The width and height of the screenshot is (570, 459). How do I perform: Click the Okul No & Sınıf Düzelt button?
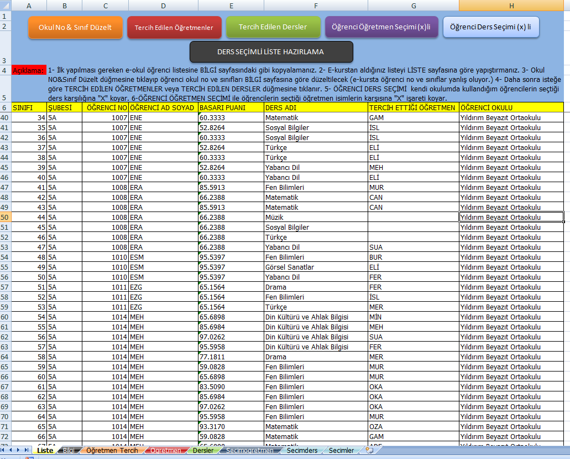pos(75,27)
